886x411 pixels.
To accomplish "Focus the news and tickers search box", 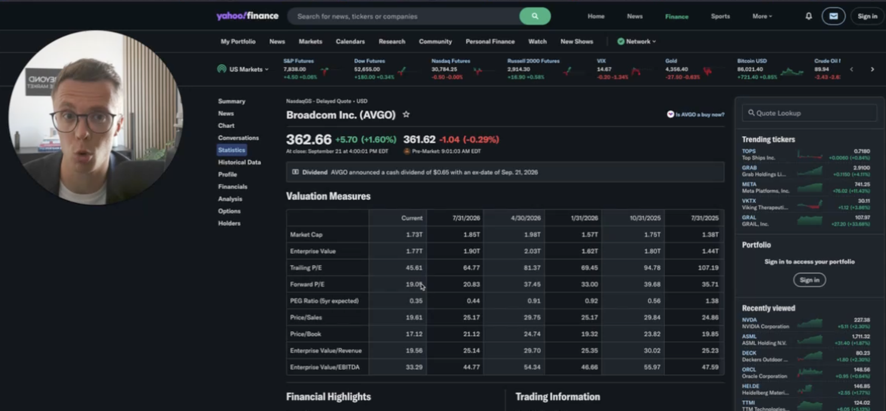I will (403, 16).
